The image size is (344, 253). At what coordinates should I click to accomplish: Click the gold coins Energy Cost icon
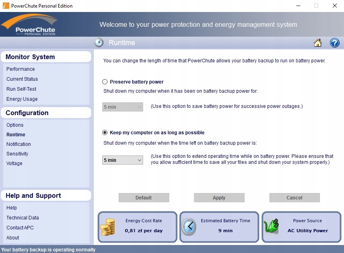(108, 227)
